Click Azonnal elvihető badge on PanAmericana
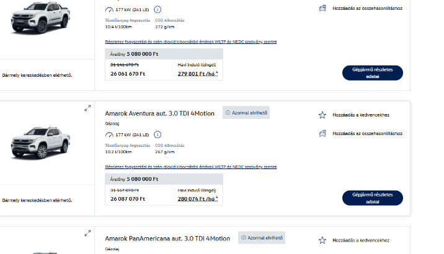The width and height of the screenshot is (444, 254). (262, 238)
